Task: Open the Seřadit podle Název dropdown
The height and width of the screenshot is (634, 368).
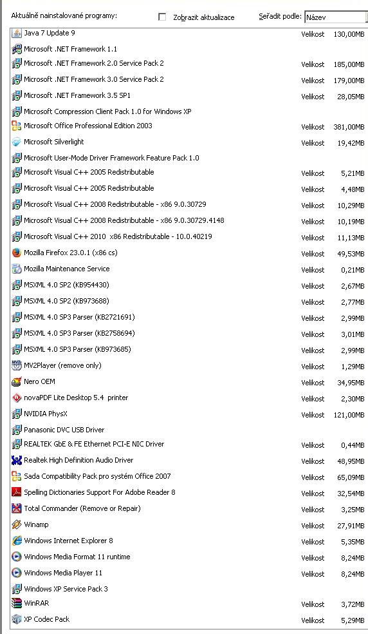Action: (x=336, y=17)
